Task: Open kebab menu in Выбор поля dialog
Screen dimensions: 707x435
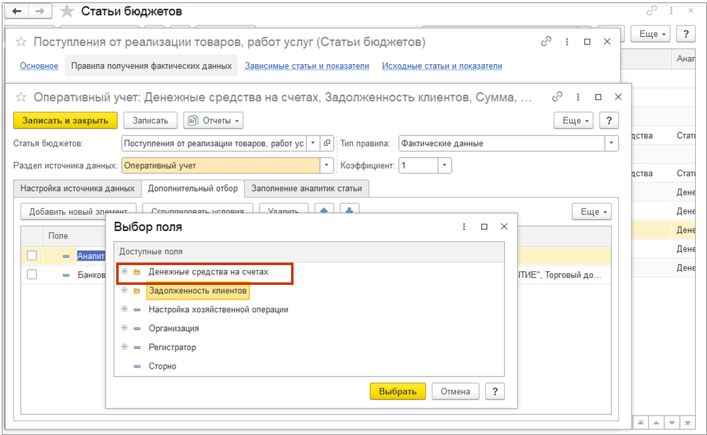Action: (464, 227)
